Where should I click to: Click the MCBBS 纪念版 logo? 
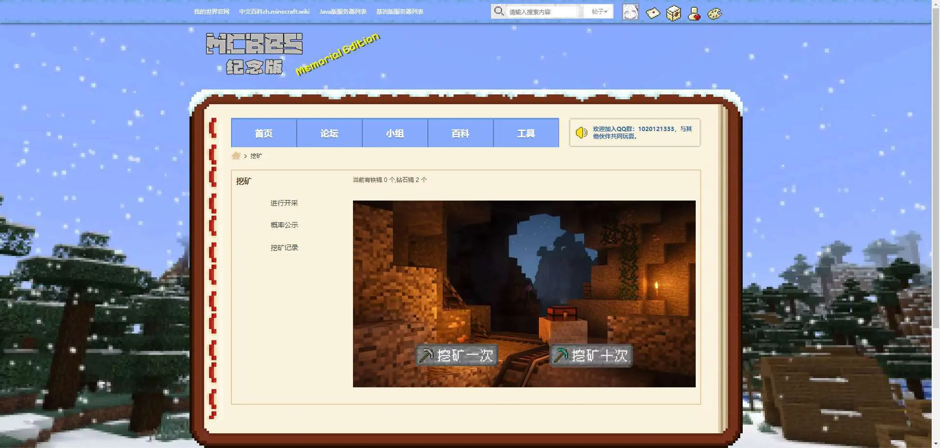[x=255, y=54]
